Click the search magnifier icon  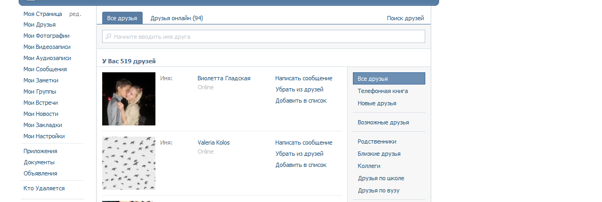click(x=109, y=37)
